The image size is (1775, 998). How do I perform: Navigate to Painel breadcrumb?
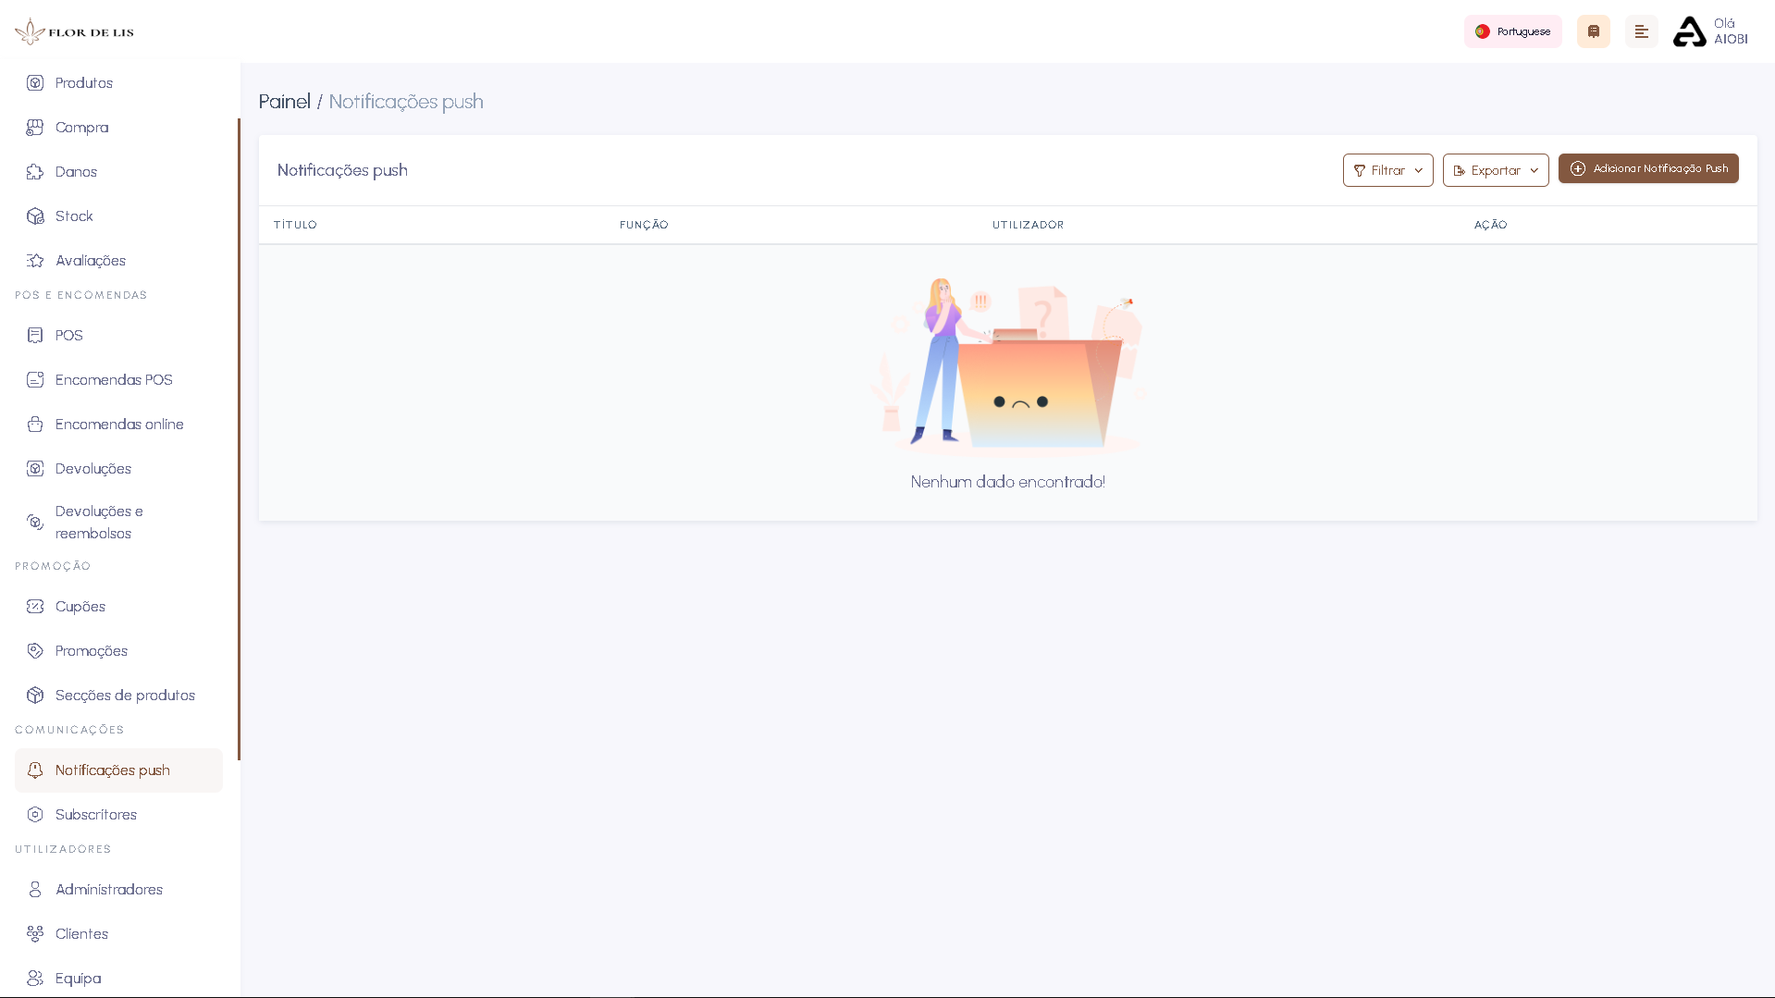[285, 102]
